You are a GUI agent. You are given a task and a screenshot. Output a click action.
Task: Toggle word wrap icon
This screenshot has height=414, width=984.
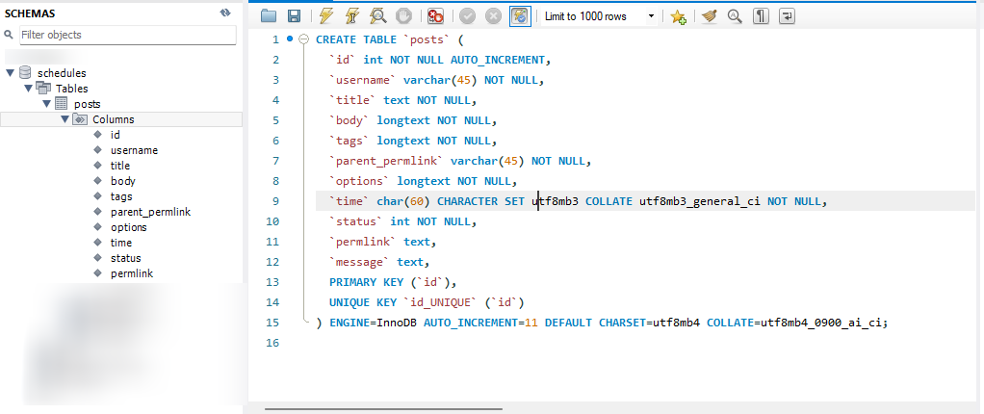point(787,16)
